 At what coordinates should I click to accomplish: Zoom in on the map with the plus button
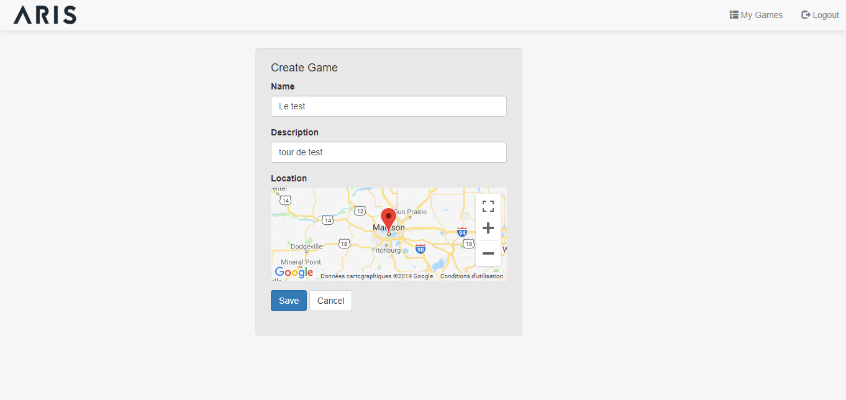click(488, 228)
